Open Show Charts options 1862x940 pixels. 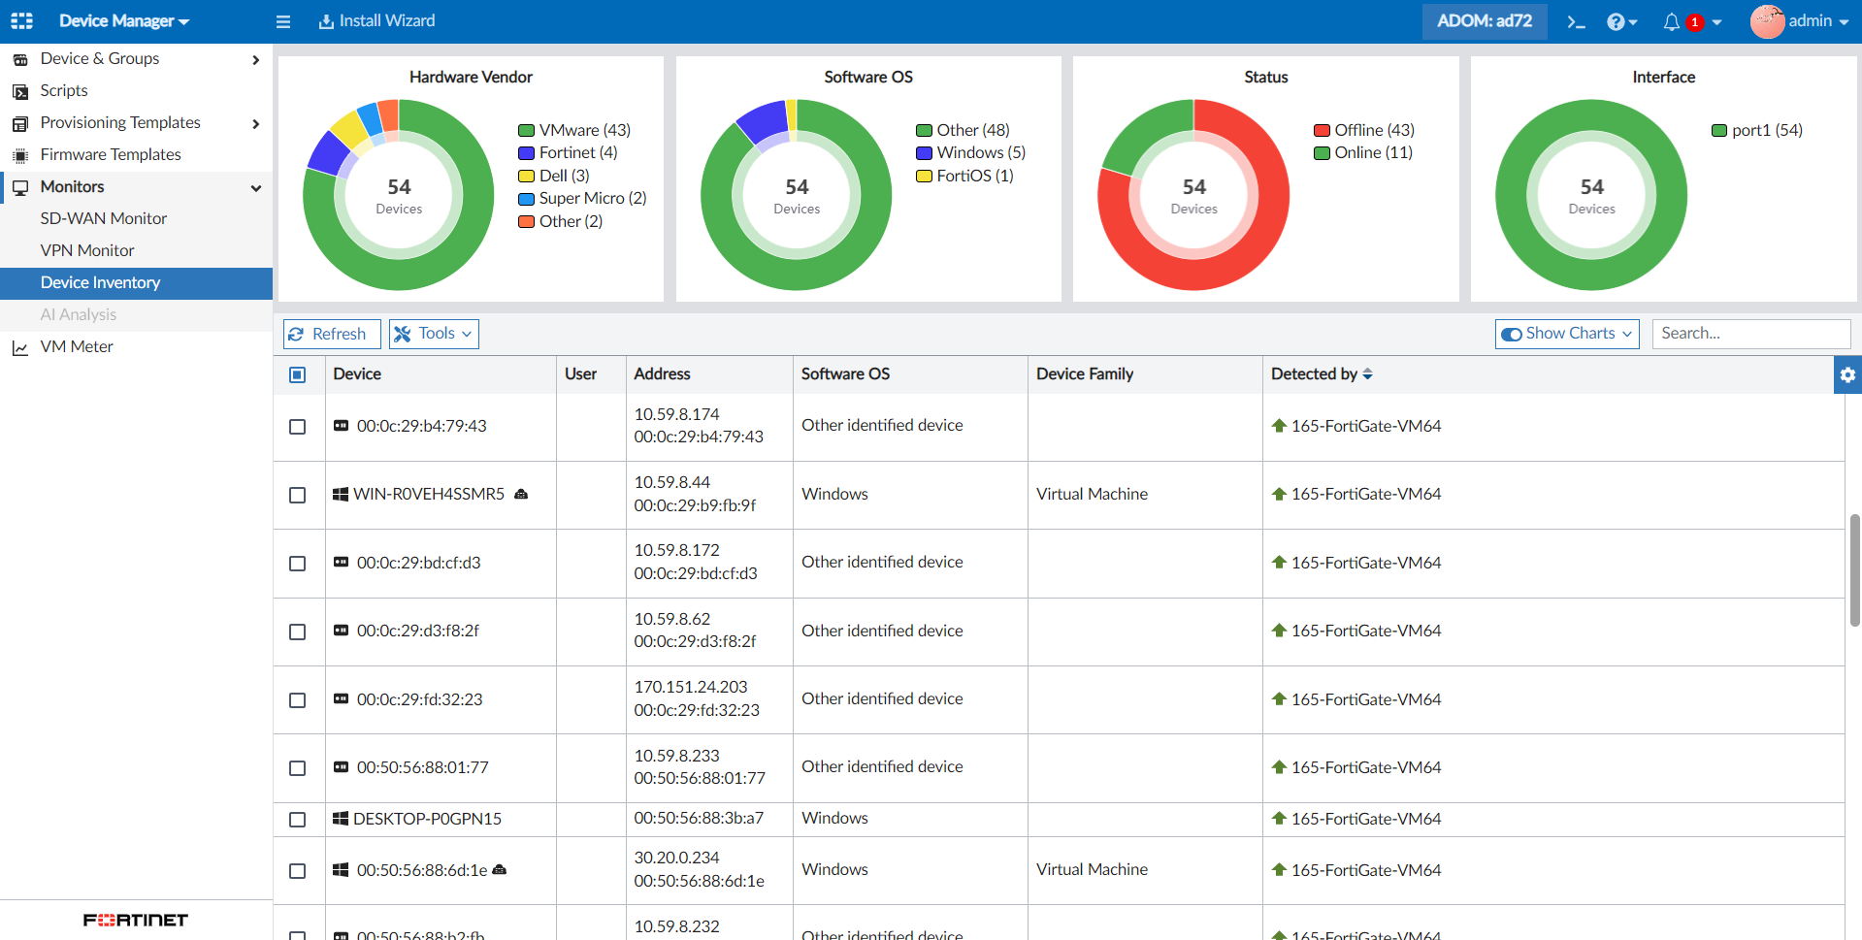point(1565,333)
